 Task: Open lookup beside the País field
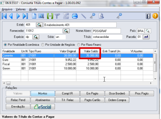click(148, 31)
